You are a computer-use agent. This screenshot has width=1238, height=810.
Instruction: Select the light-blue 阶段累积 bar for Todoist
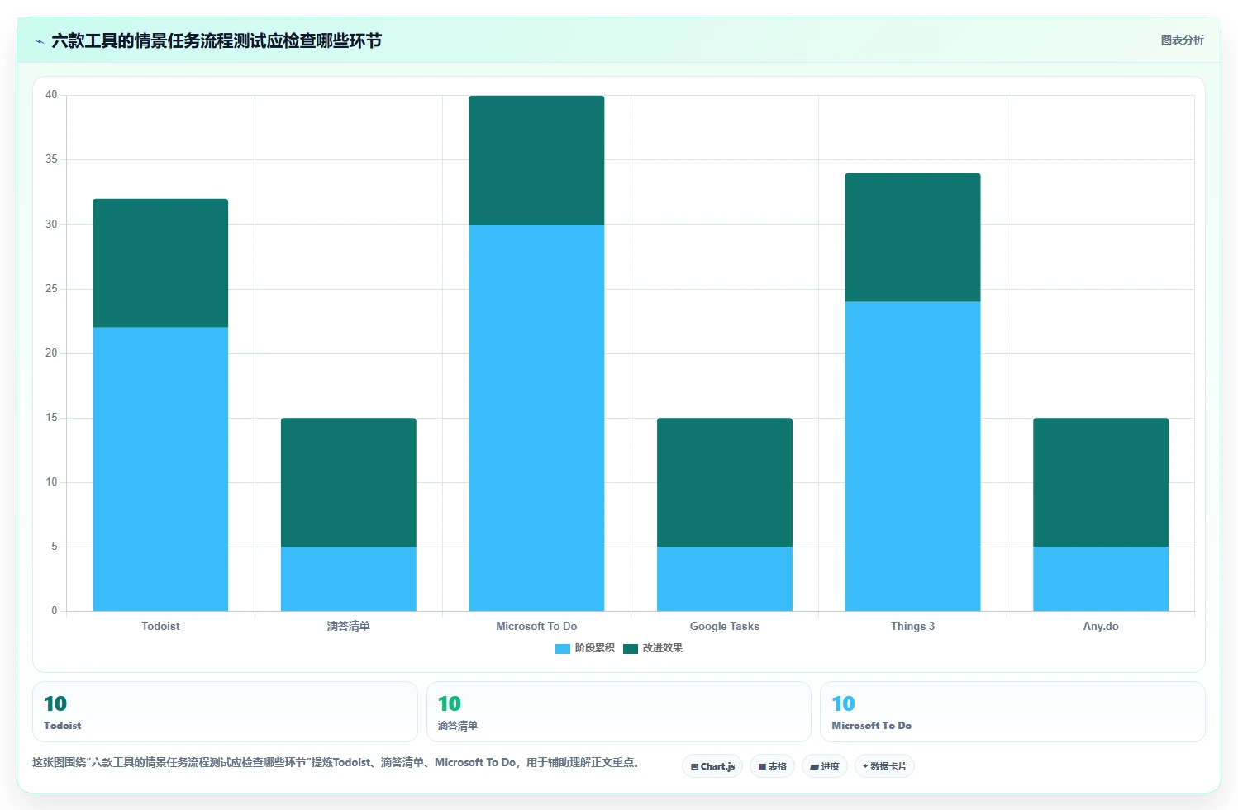pos(160,469)
